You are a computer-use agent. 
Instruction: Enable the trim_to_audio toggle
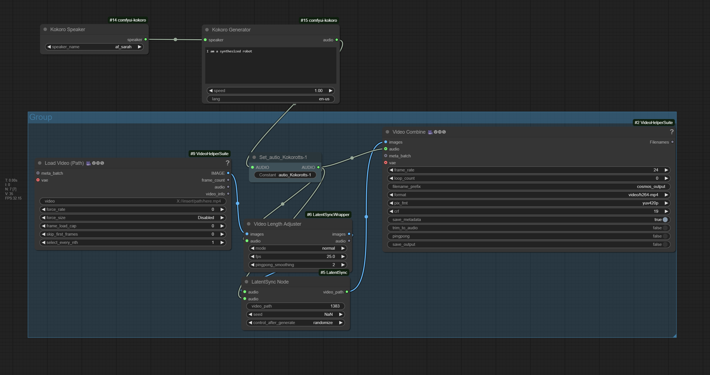pyautogui.click(x=665, y=228)
